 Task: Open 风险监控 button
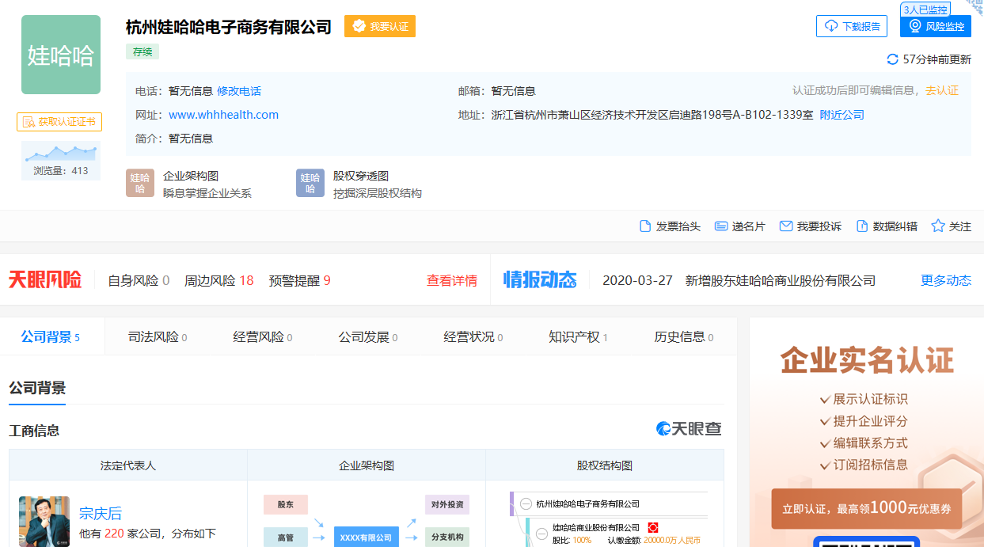(x=936, y=26)
